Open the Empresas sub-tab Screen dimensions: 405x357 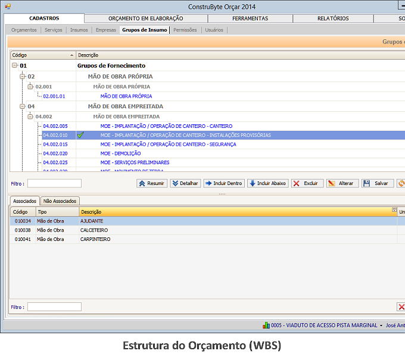tap(105, 30)
